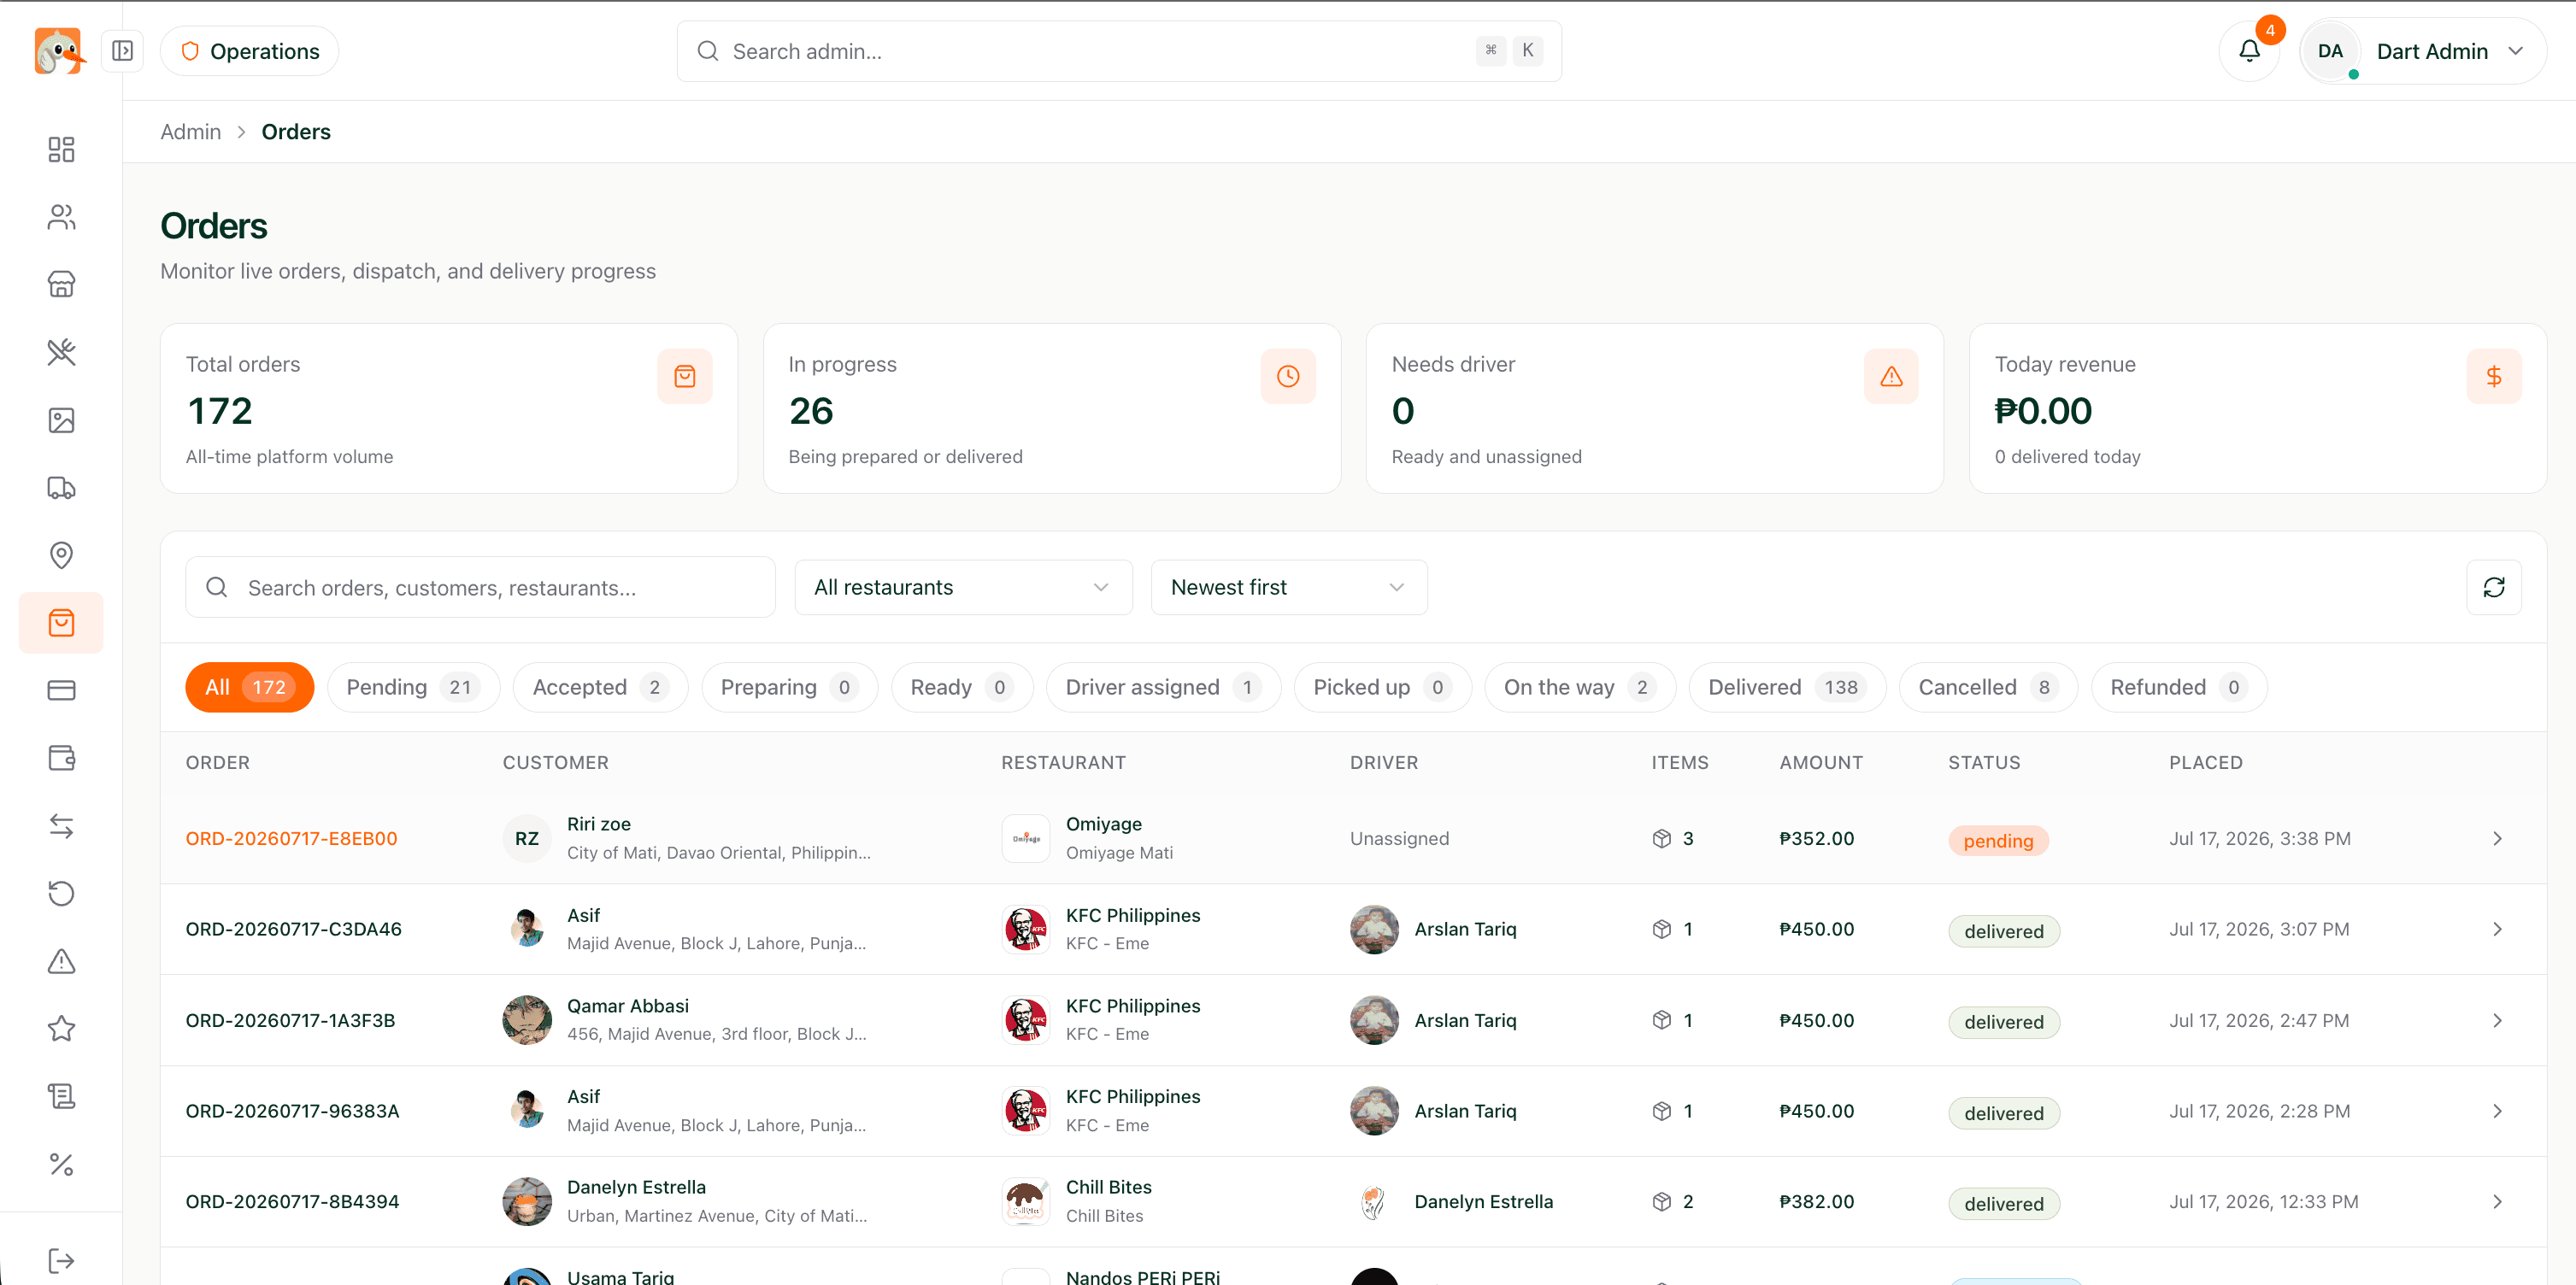Open the map pin icon in sidebar
This screenshot has height=1285, width=2576.
(61, 555)
